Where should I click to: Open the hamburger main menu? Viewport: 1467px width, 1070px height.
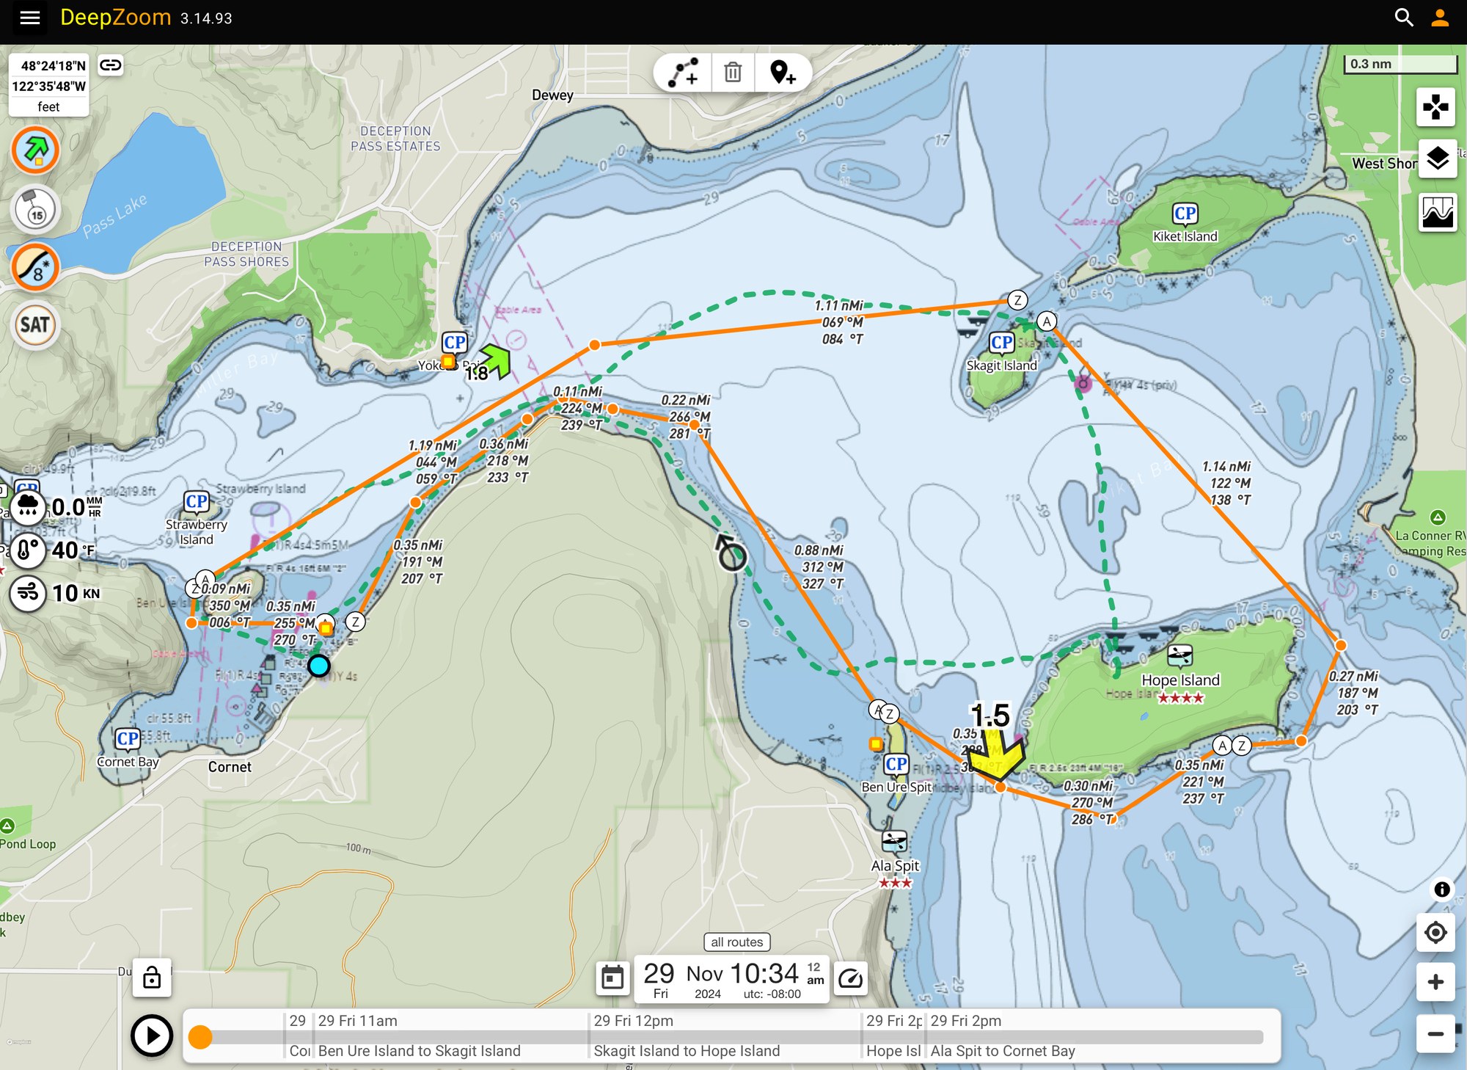click(29, 18)
